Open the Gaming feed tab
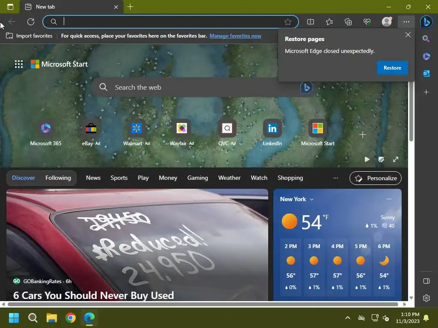The height and width of the screenshot is (328, 438). pos(198,178)
